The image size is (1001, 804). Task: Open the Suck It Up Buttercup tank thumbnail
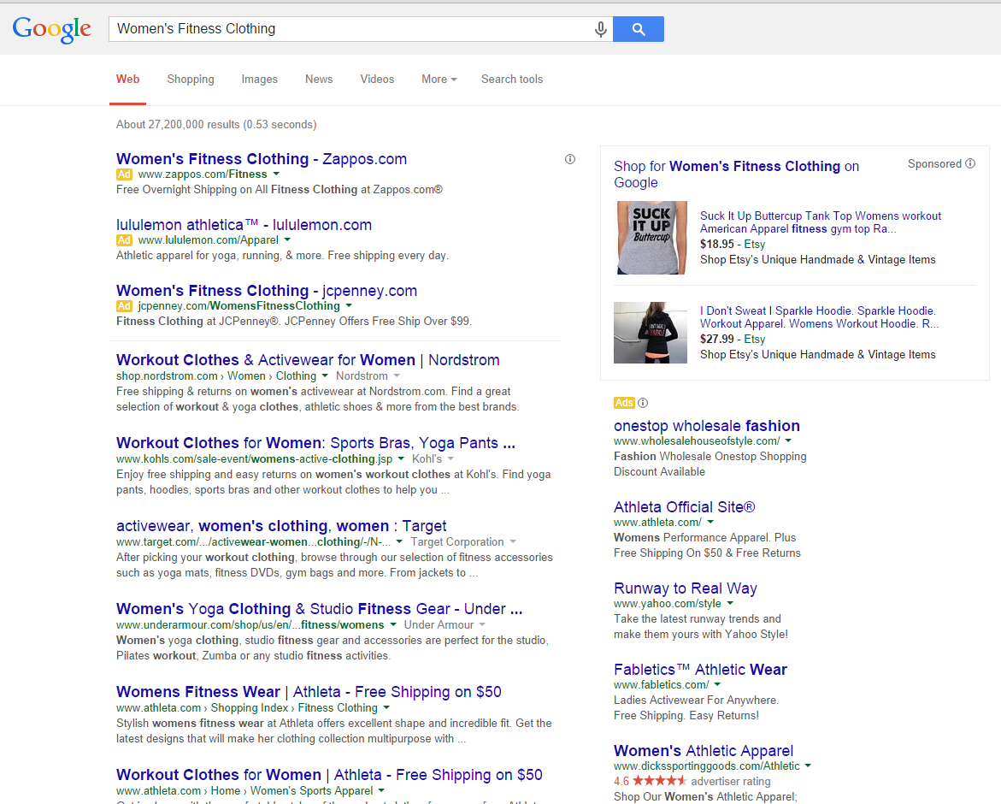(650, 238)
